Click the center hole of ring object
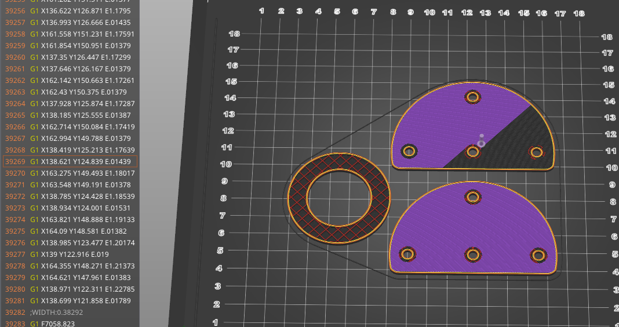 [340, 198]
